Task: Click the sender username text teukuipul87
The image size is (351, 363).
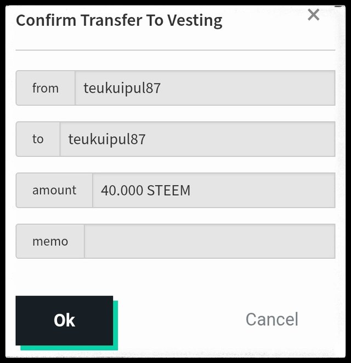Action: [122, 88]
